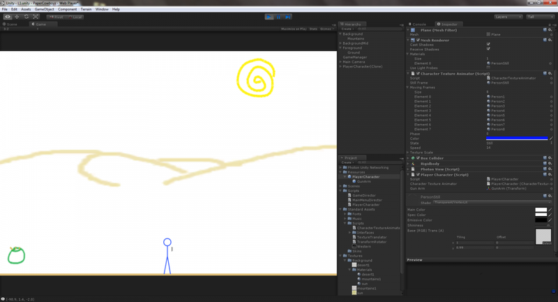Expand Main Camera in Hierarchy
This screenshot has height=302, width=558.
pos(340,62)
